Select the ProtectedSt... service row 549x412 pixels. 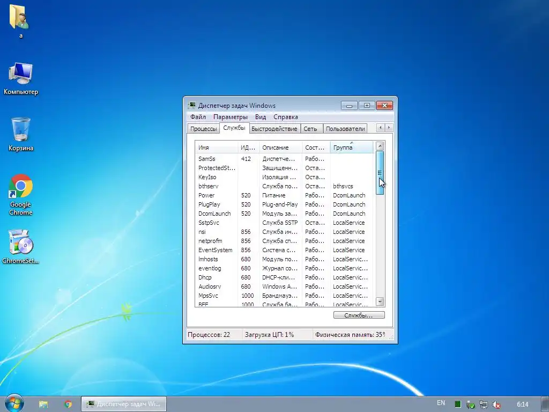284,168
